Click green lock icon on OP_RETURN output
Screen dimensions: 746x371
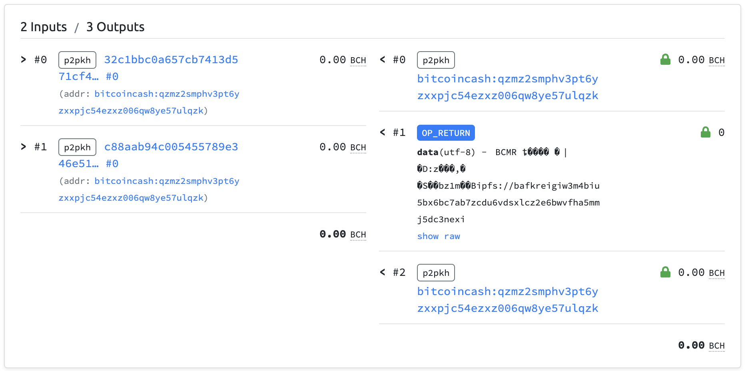click(x=706, y=132)
